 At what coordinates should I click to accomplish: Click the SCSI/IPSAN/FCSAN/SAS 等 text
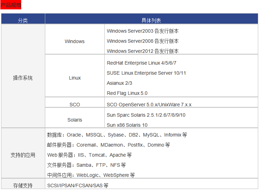(78, 185)
